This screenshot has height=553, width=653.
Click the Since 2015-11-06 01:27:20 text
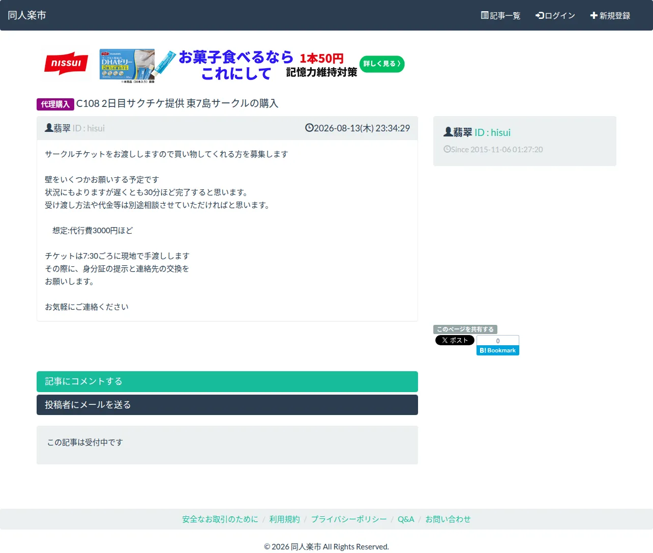click(x=497, y=149)
